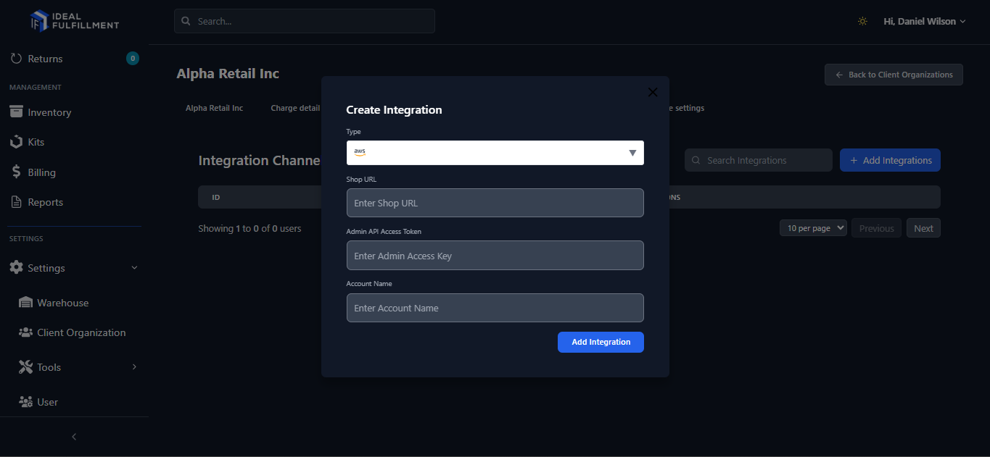Focus the Enter Shop URL field
This screenshot has width=990, height=457.
tap(495, 203)
